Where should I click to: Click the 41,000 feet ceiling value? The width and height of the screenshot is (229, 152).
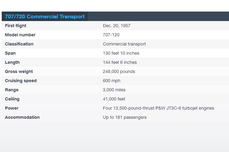click(114, 99)
